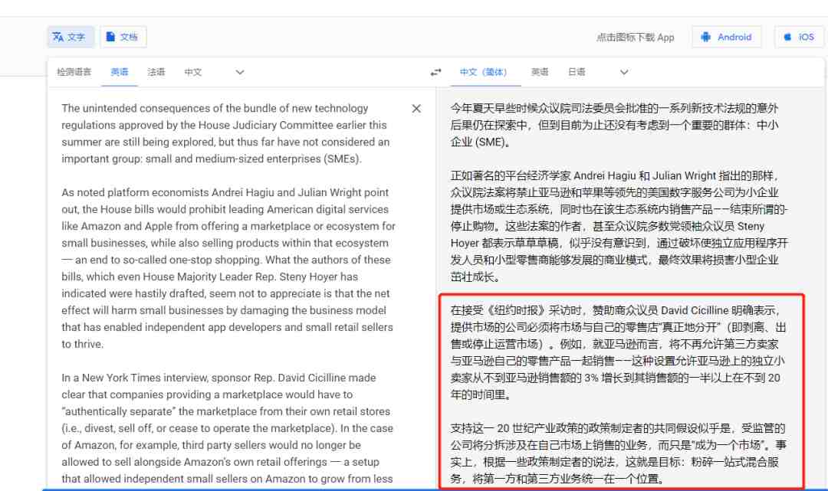
Task: Download the Android app
Action: pos(727,37)
